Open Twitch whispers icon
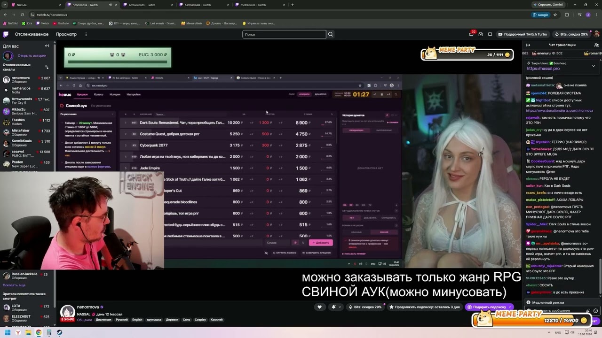Viewport: 602px width, 338px height. (x=490, y=34)
